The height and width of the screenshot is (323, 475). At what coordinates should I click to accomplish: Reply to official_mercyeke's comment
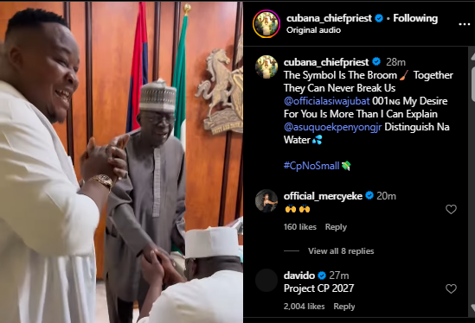(336, 227)
